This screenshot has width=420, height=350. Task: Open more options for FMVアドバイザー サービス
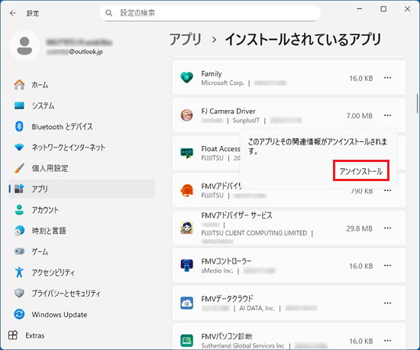pos(388,228)
